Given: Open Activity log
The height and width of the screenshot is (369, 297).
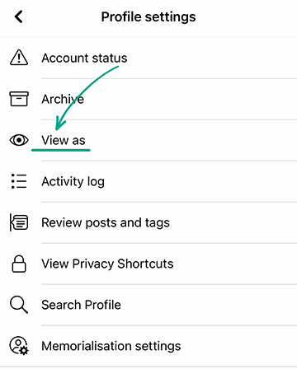Looking at the screenshot, I should coord(148,181).
